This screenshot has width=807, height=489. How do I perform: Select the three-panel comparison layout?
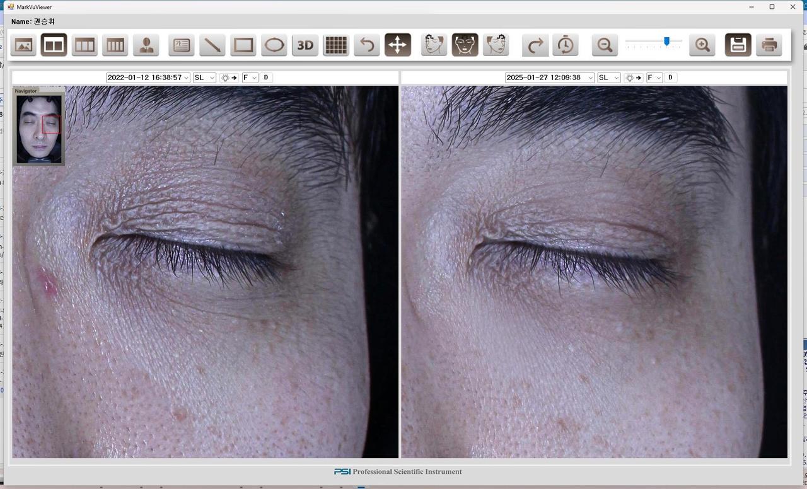(84, 45)
